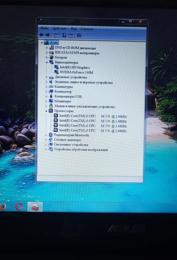Expand Сетевые адаптеры node
The image size is (177, 260).
(x=46, y=140)
